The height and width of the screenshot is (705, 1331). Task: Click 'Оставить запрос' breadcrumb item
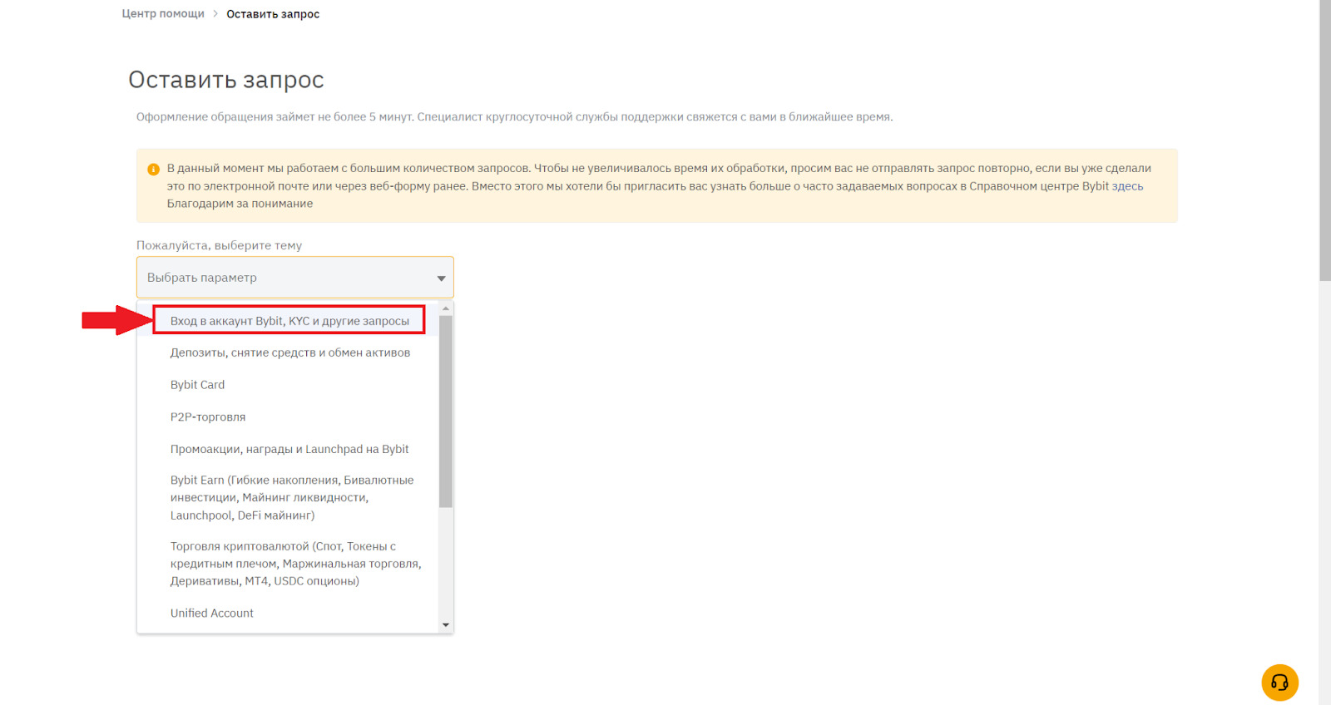pos(273,14)
